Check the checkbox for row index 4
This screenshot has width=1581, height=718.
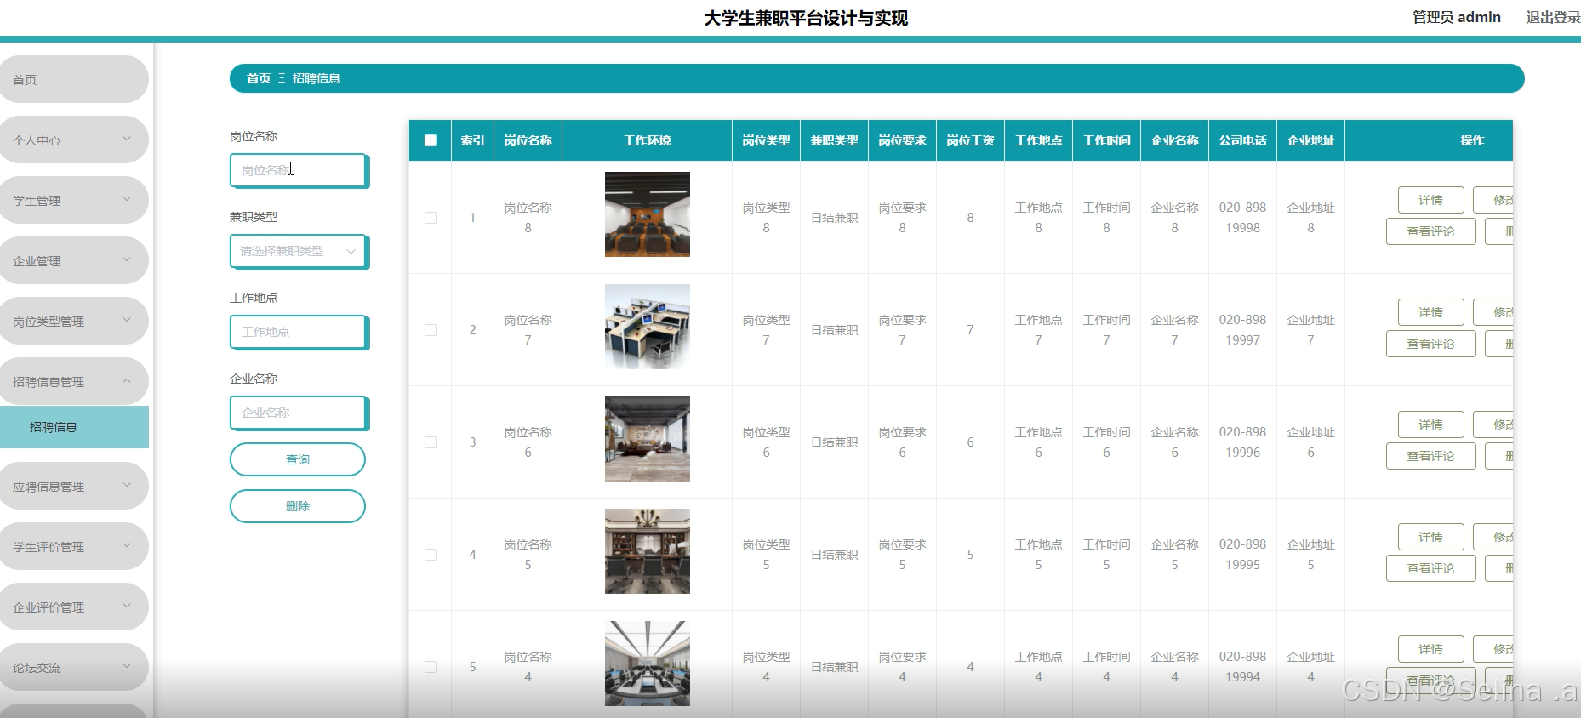click(431, 555)
